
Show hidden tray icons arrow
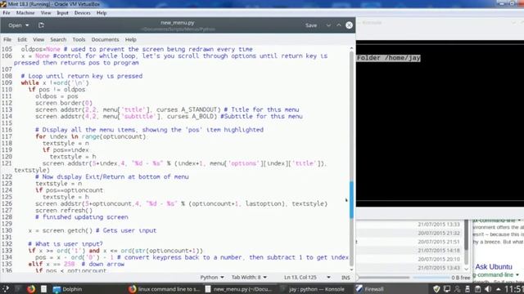click(x=499, y=289)
